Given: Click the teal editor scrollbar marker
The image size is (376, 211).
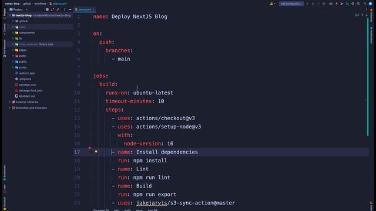Looking at the screenshot, I should (x=368, y=77).
